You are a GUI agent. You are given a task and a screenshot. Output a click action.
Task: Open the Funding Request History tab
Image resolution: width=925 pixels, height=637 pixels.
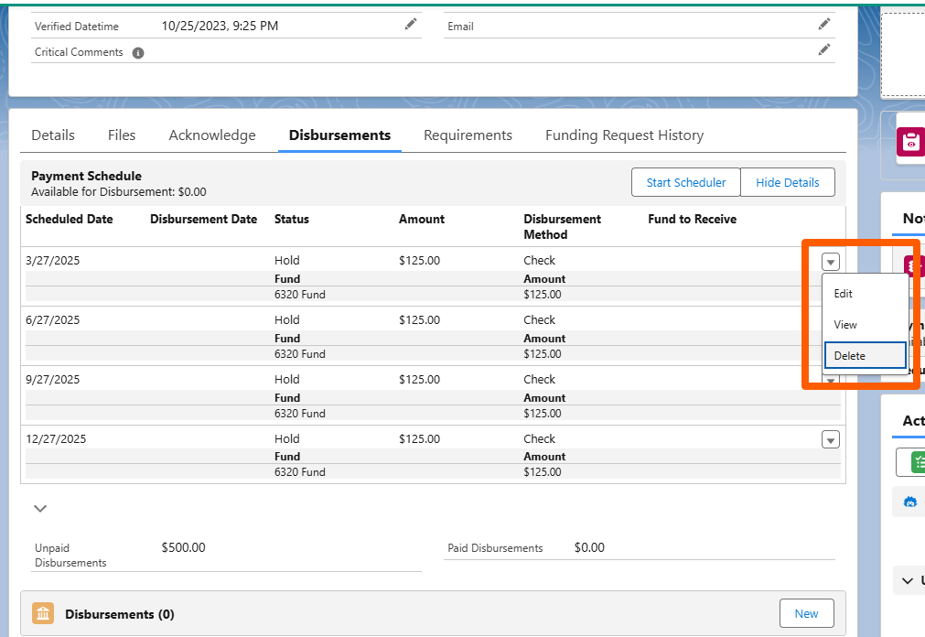(x=624, y=135)
